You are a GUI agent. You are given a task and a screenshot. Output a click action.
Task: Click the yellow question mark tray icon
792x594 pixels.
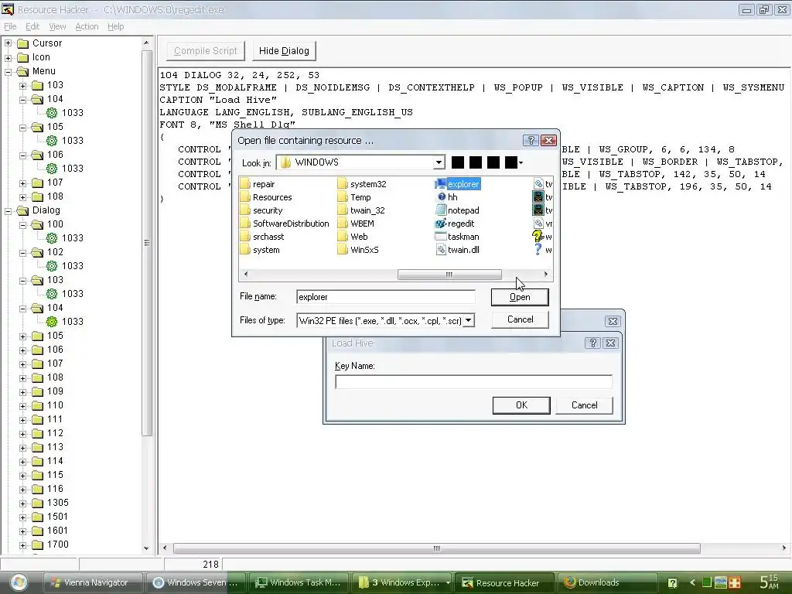672,583
